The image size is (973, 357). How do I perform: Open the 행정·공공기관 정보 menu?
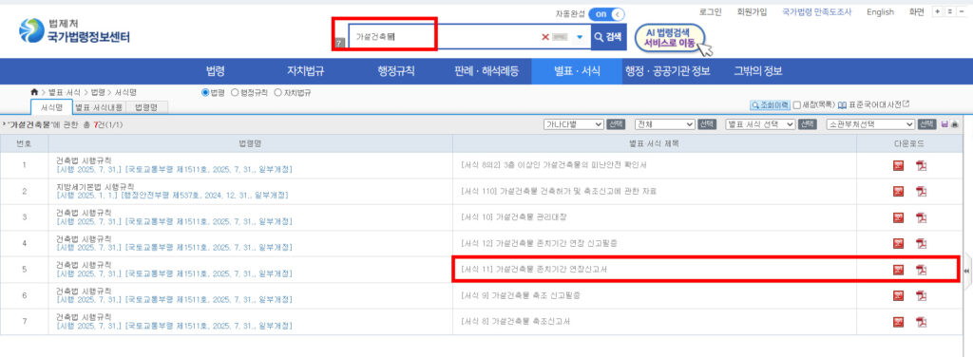click(668, 71)
